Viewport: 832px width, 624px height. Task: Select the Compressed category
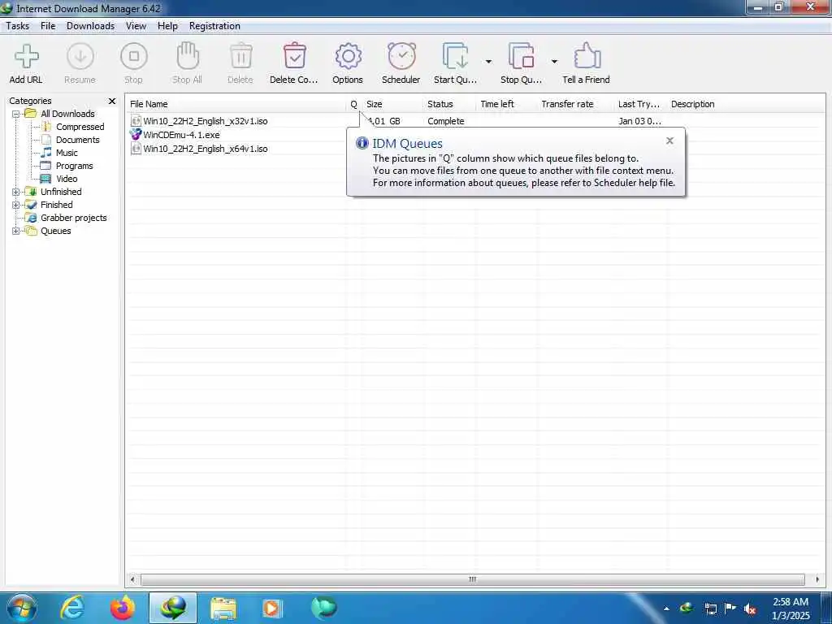click(80, 127)
